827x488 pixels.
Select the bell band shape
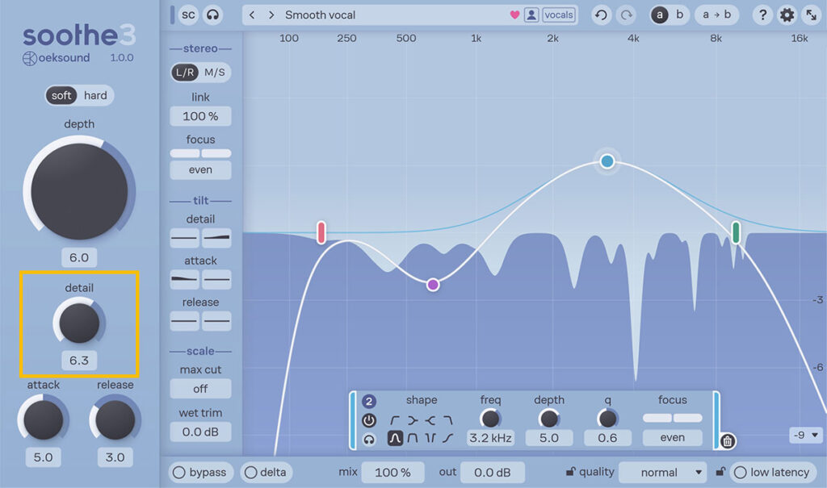(394, 438)
